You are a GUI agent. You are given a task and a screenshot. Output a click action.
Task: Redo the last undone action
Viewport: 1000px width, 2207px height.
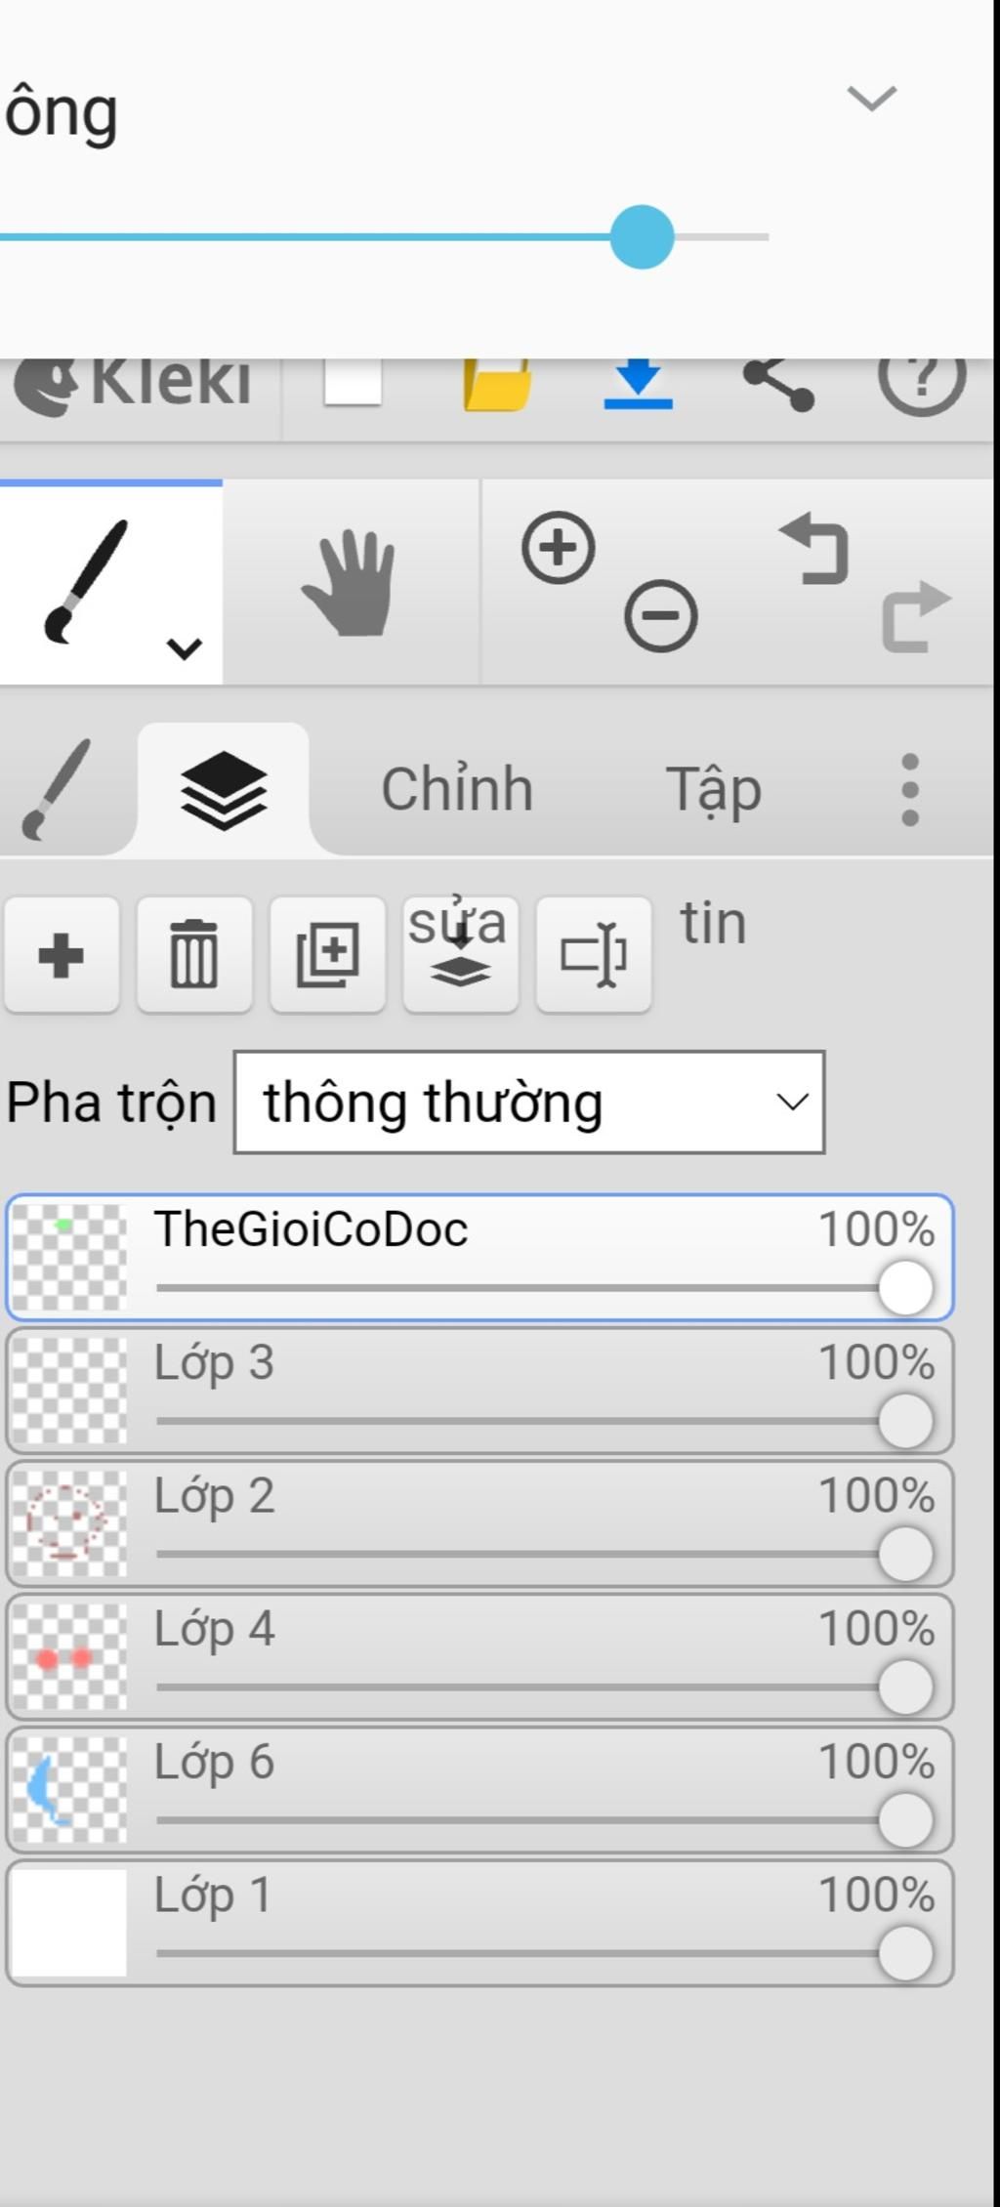[916, 616]
